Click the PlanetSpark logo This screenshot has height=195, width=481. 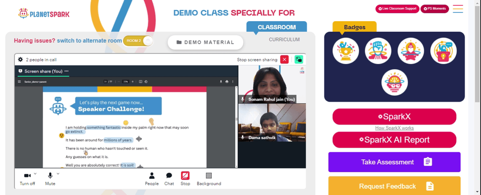(44, 14)
